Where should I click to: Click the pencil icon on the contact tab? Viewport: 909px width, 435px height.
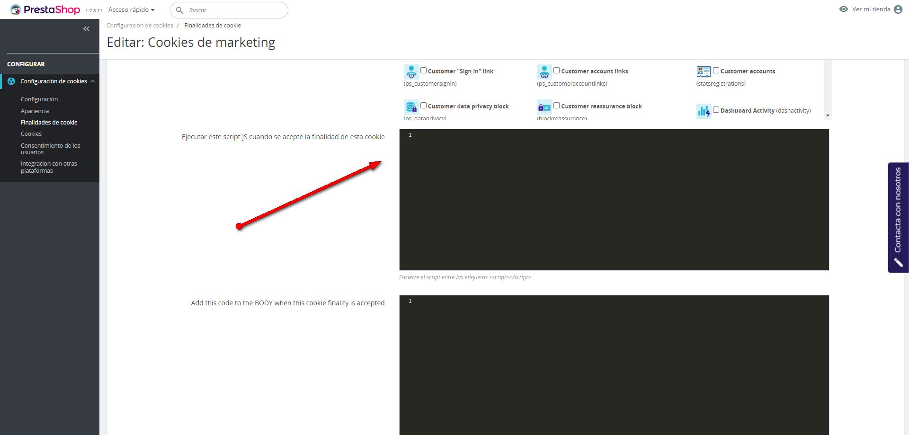pyautogui.click(x=898, y=262)
